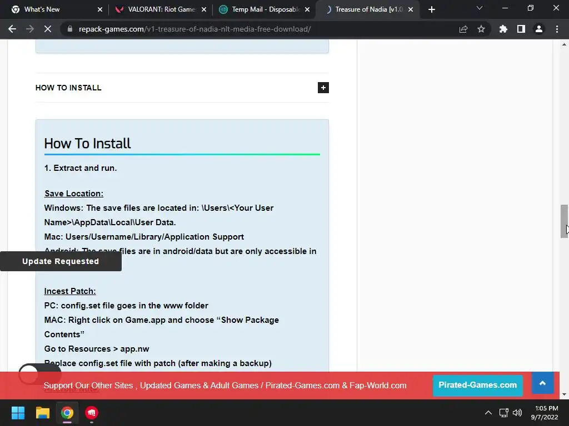Viewport: 569px width, 426px height.
Task: Share this page icon in address bar
Action: (x=463, y=29)
